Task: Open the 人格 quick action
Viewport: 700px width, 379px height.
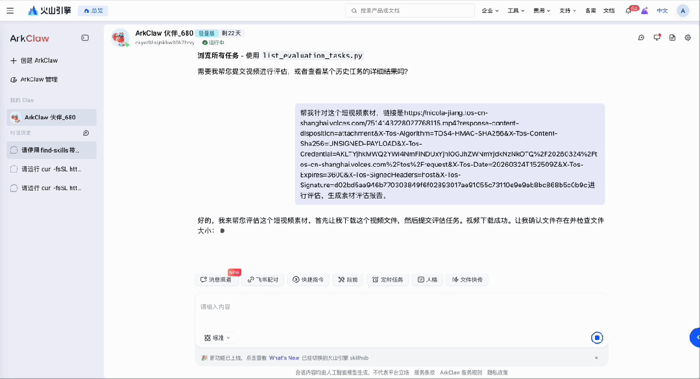Action: click(428, 280)
